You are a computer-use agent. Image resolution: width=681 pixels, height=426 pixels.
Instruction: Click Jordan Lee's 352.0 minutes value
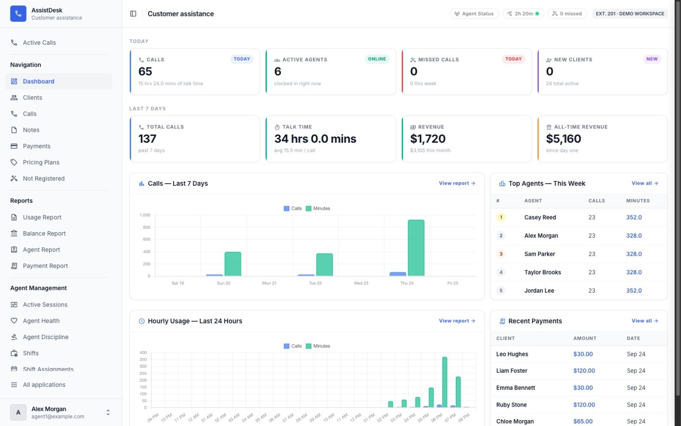pos(634,291)
